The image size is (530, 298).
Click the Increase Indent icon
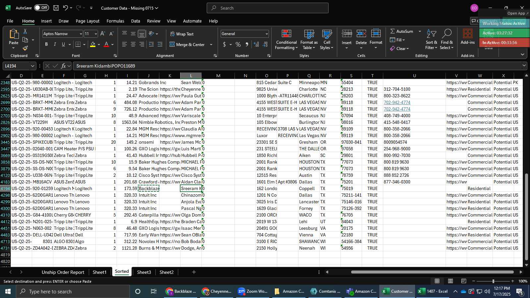coord(160,44)
